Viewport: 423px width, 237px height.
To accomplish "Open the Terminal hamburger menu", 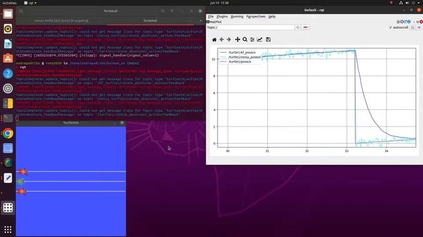I will coord(172,11).
